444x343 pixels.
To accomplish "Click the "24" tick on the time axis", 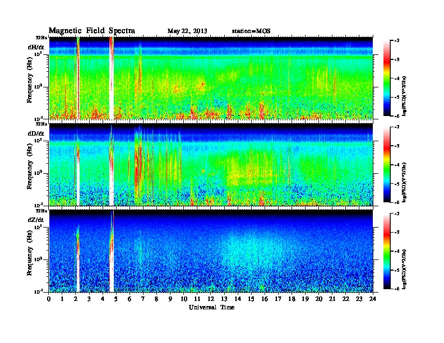I will point(373,299).
